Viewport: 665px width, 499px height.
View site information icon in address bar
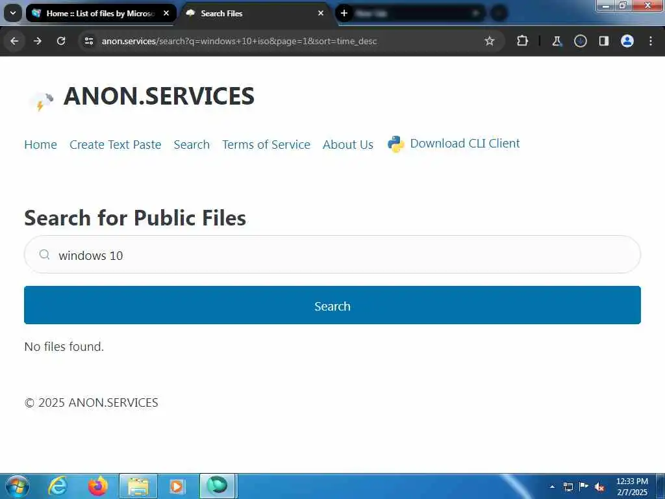tap(88, 41)
